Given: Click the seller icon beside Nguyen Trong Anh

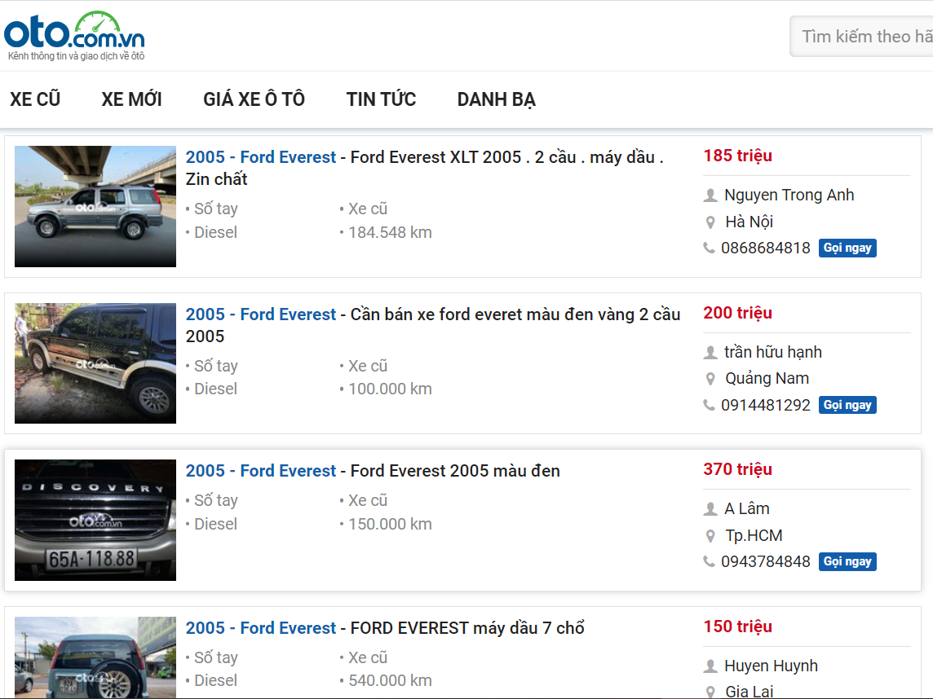Looking at the screenshot, I should click(x=710, y=195).
